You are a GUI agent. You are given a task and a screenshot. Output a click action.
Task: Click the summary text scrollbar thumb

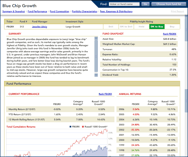tap(96, 56)
